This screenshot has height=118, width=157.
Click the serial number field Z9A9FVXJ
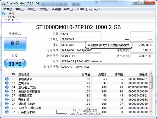click(81, 39)
